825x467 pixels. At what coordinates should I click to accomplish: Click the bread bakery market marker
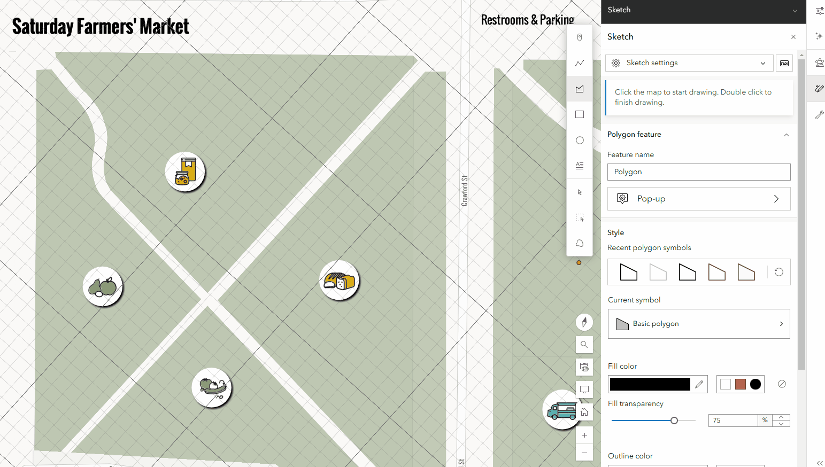[x=339, y=280]
